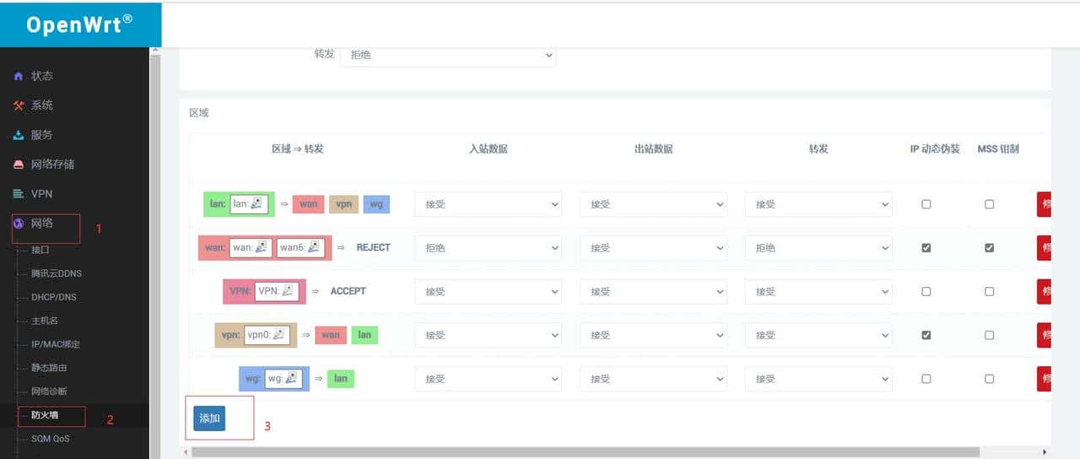Image resolution: width=1080 pixels, height=459 pixels.
Task: Enable MSS clamping for the VPN ACCEPT zone
Action: pos(990,292)
